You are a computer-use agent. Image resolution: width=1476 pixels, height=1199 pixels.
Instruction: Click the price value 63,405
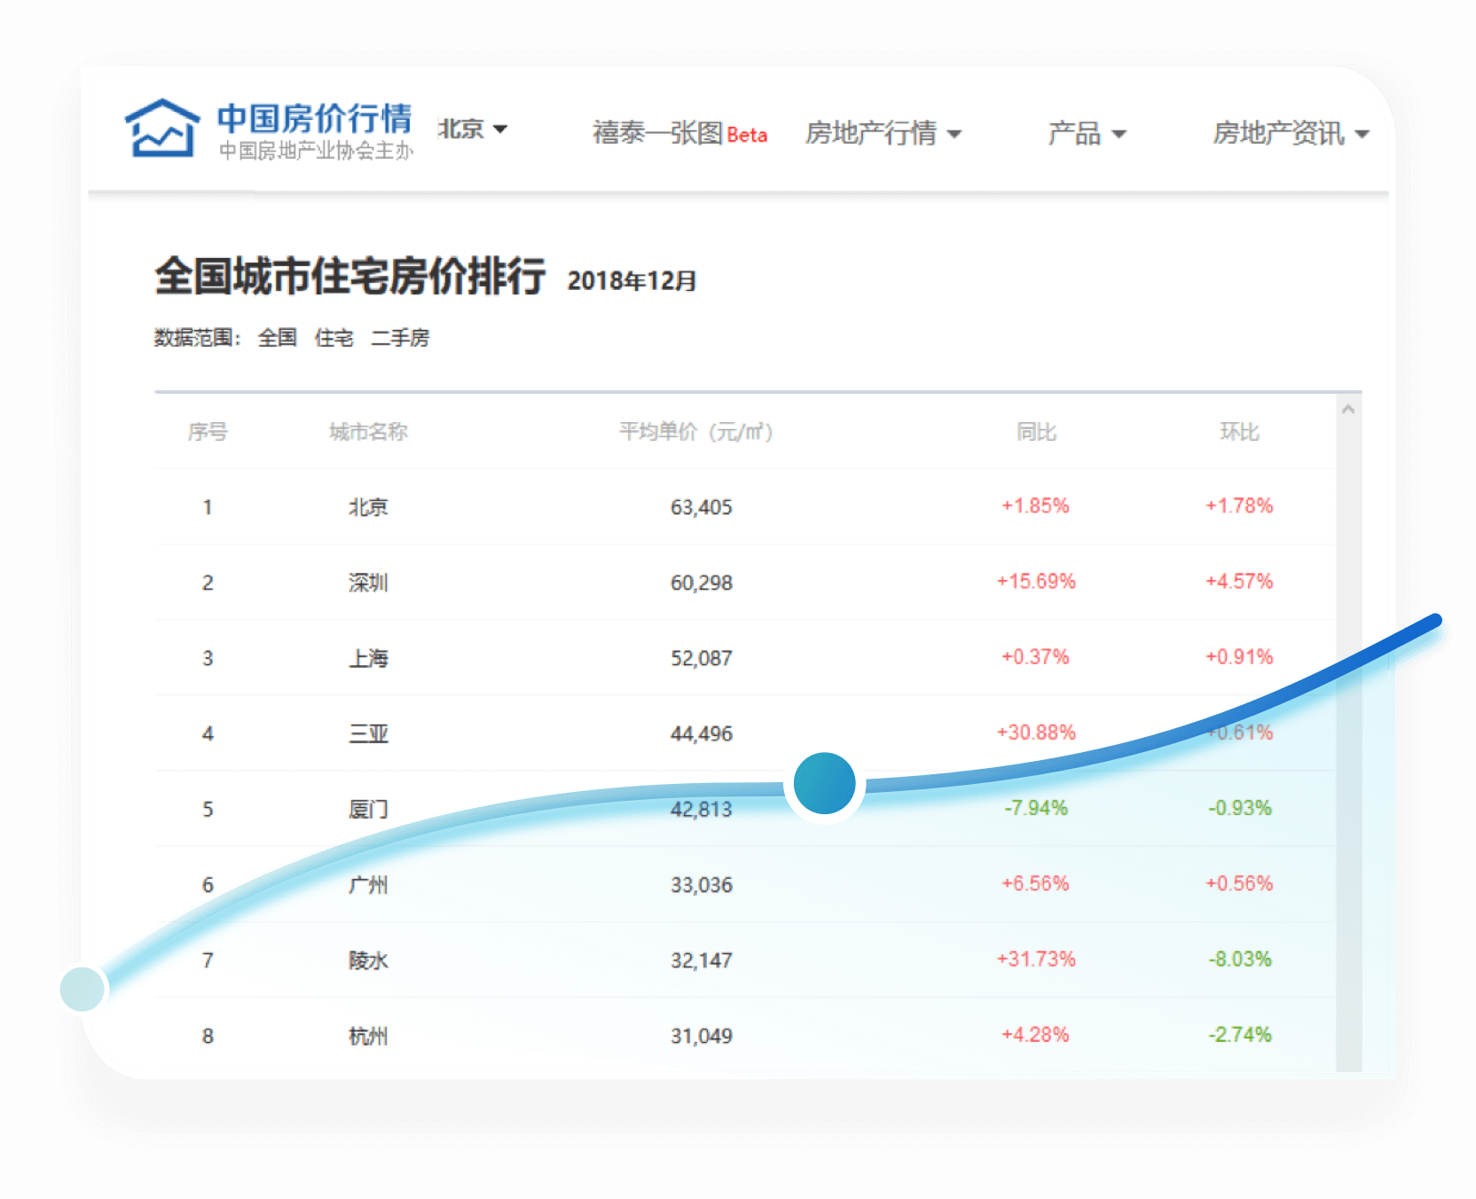coord(702,507)
